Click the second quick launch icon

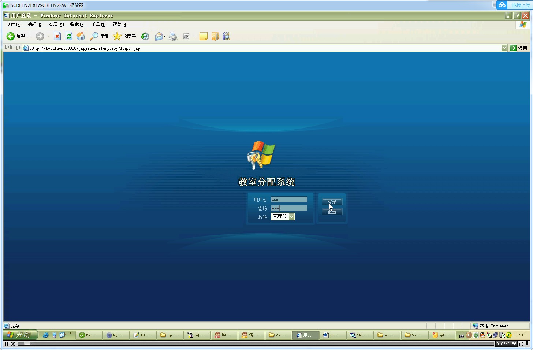[54, 335]
